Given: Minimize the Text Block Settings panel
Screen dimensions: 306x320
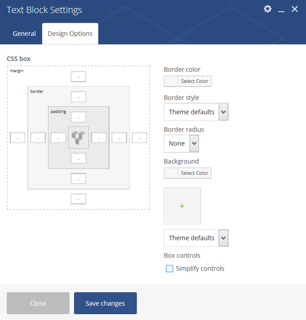Looking at the screenshot, I should (x=281, y=10).
